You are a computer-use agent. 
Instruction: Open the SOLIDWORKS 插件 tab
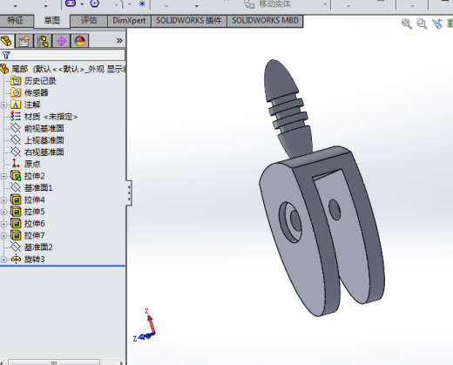189,21
